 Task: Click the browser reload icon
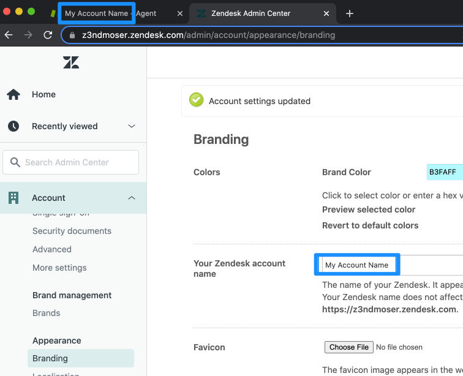point(48,35)
